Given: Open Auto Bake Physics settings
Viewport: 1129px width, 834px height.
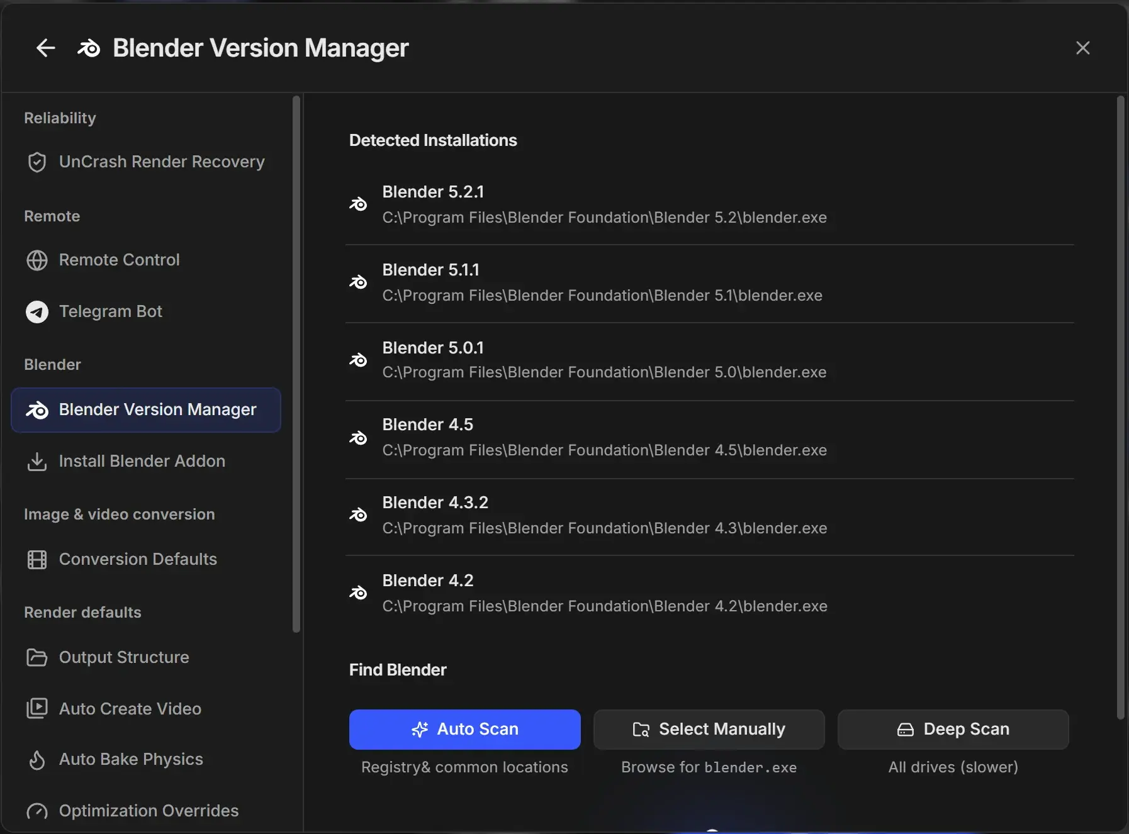Looking at the screenshot, I should point(146,760).
